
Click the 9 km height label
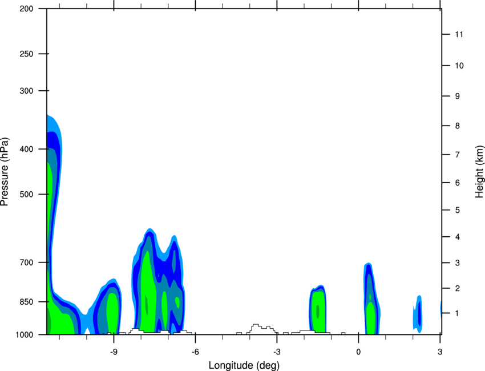[457, 96]
